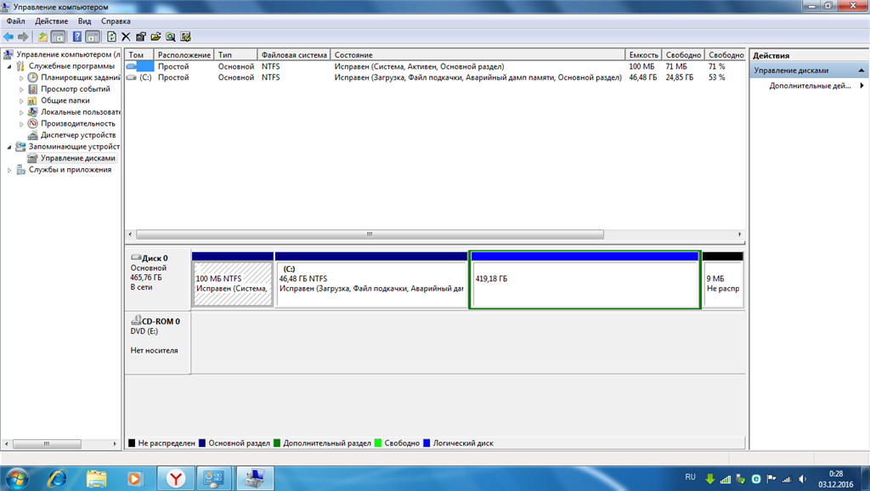Click the RU language indicator

tap(690, 477)
